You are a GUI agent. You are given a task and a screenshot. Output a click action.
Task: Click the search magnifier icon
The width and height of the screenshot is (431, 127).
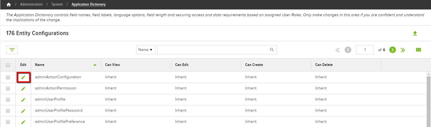click(272, 50)
